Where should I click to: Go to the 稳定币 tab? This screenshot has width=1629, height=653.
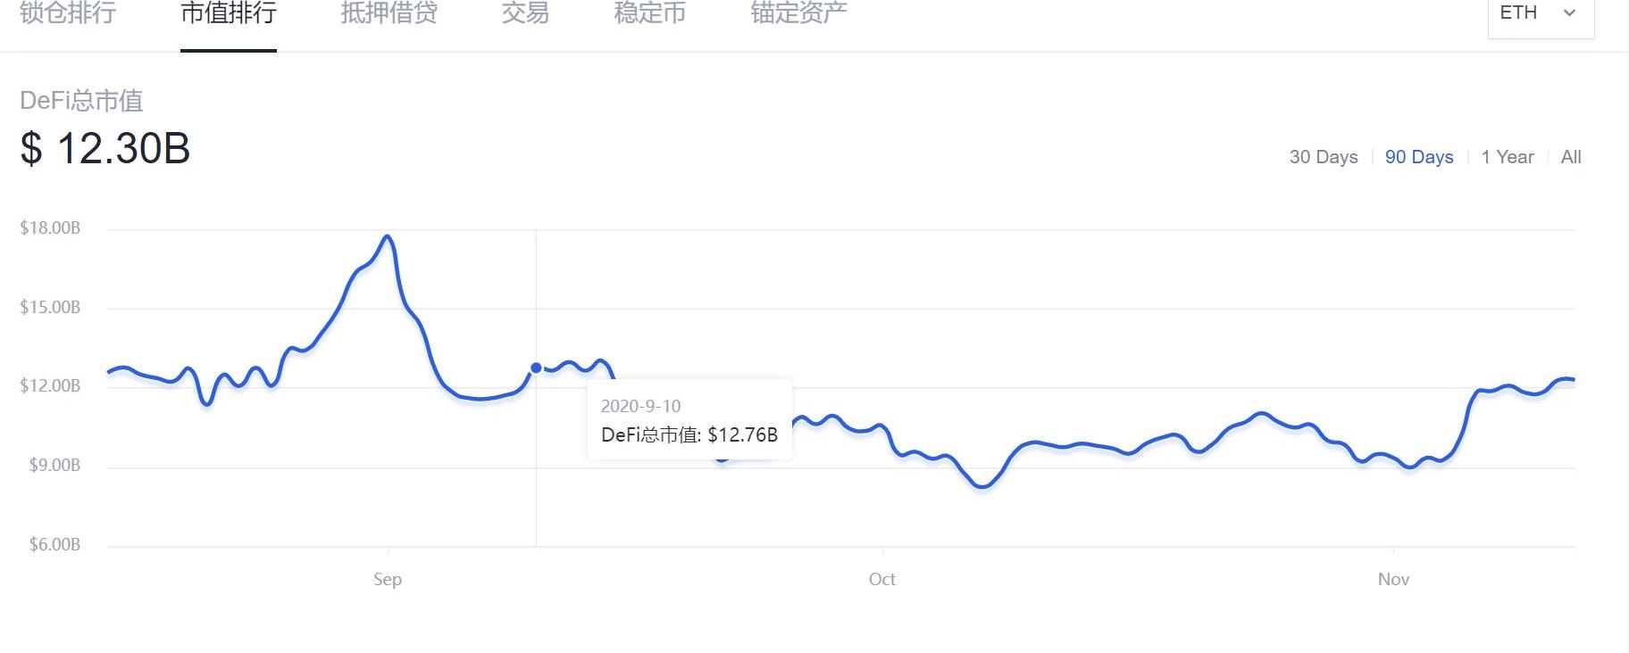pos(650,13)
